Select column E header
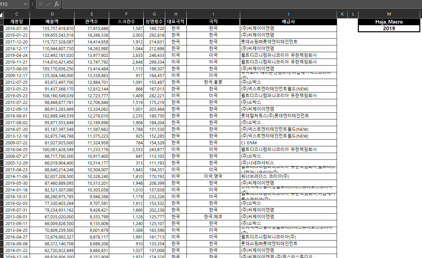 (x=92, y=14)
